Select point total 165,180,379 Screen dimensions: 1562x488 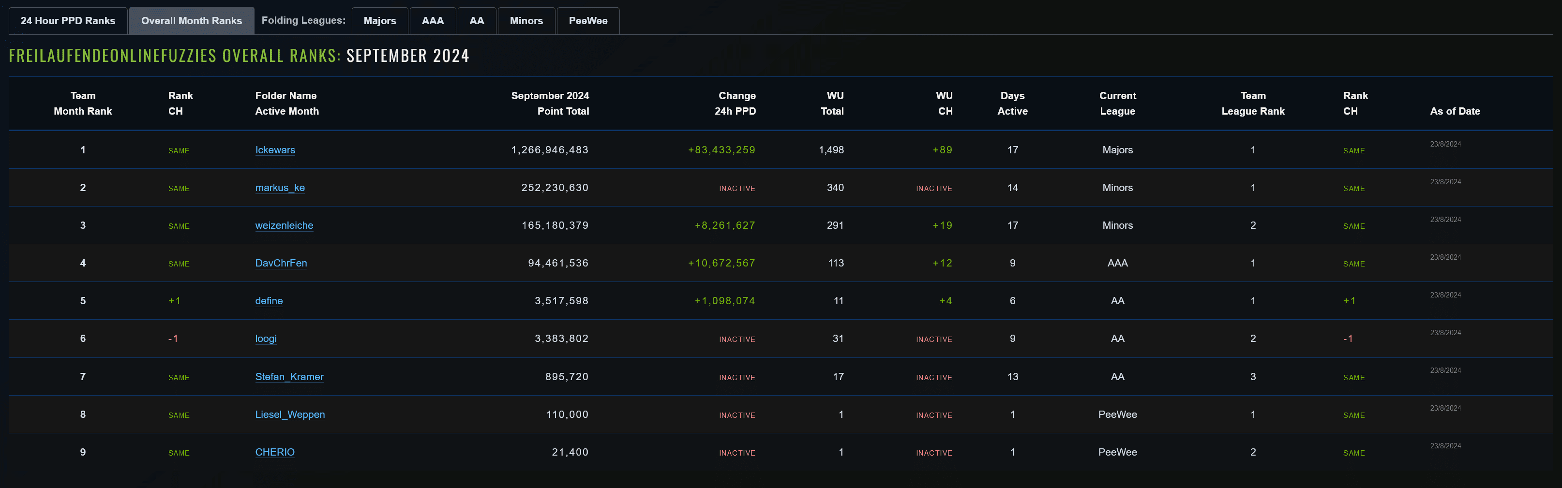[x=555, y=225]
